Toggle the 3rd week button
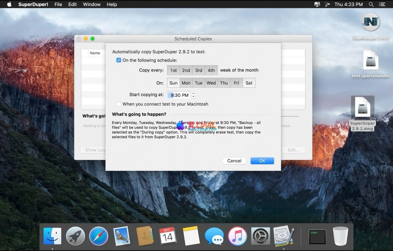Viewport: 393px width, 251px height. pos(199,70)
